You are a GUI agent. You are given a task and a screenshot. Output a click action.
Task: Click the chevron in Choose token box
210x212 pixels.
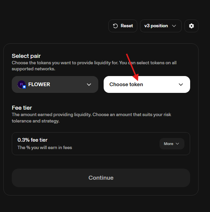click(x=181, y=85)
